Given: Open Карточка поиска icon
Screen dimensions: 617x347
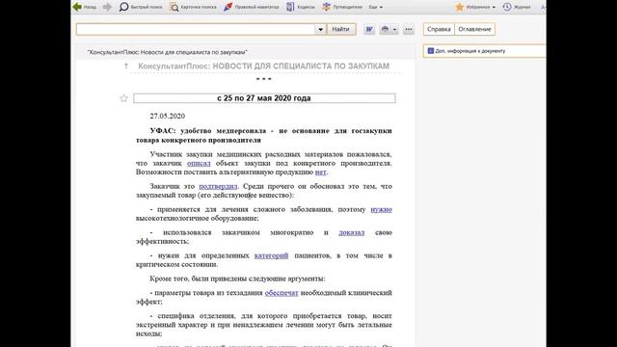Looking at the screenshot, I should pyautogui.click(x=174, y=7).
